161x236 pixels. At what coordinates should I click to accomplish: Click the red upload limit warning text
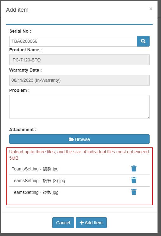click(x=79, y=155)
